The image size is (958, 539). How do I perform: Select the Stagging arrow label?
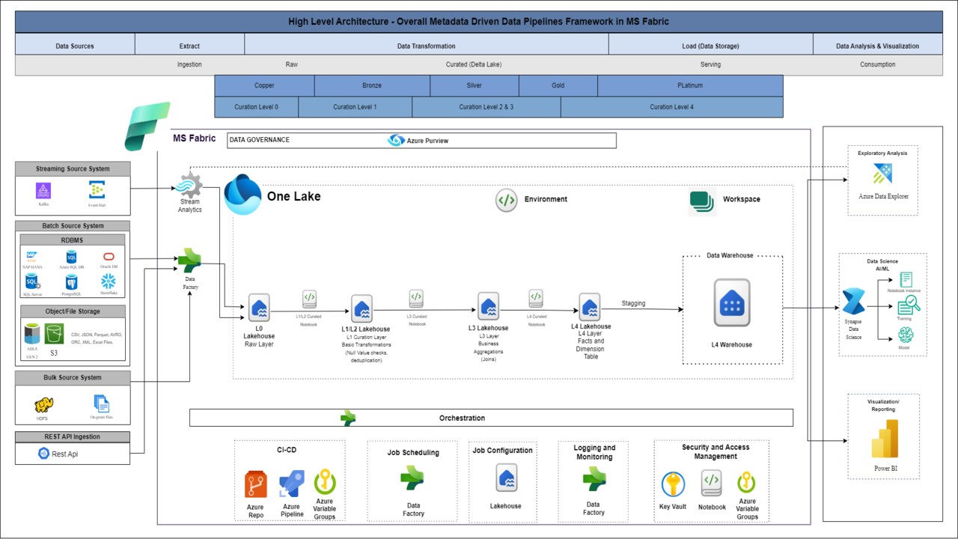[x=635, y=303]
